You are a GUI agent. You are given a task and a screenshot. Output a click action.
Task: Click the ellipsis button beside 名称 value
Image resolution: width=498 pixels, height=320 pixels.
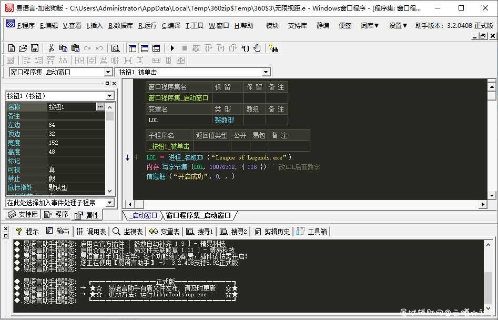point(100,107)
